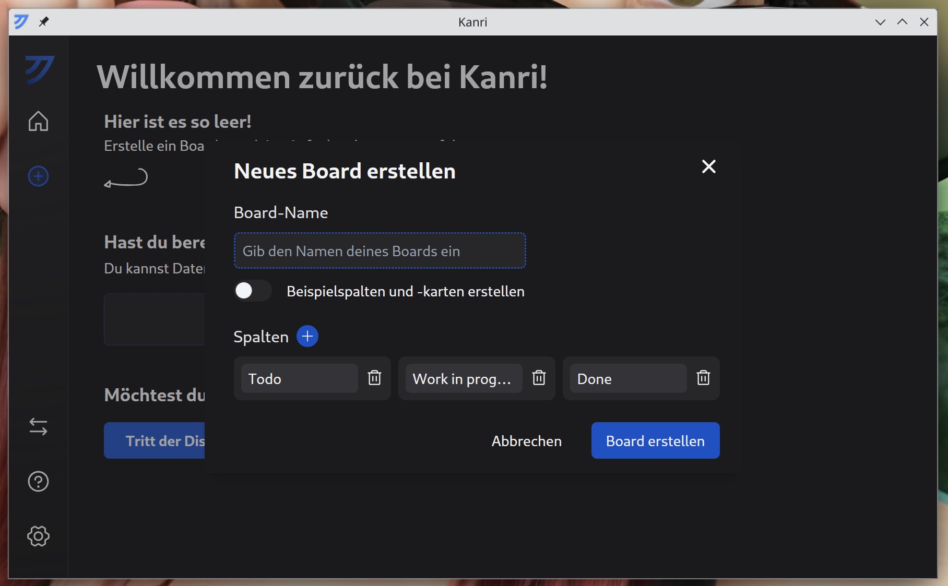Click the Board erstellen button
948x586 pixels.
pyautogui.click(x=655, y=441)
